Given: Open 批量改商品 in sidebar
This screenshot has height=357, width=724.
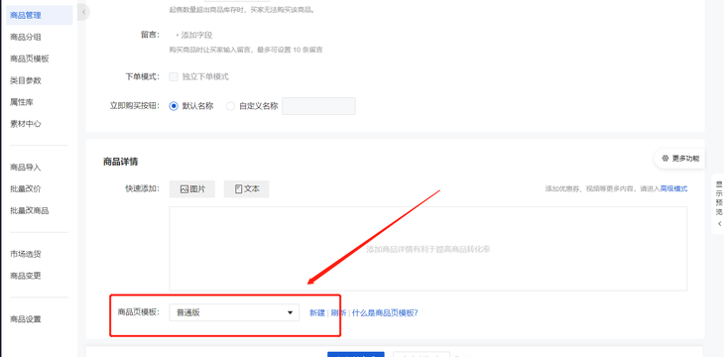Looking at the screenshot, I should 29,210.
